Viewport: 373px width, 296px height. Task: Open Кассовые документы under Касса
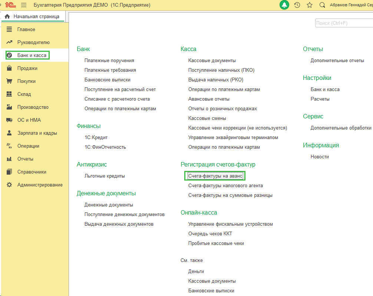point(212,61)
